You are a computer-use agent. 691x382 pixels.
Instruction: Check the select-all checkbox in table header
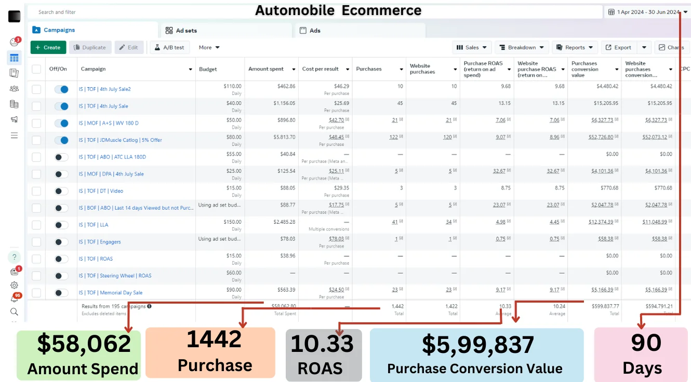[x=36, y=69]
